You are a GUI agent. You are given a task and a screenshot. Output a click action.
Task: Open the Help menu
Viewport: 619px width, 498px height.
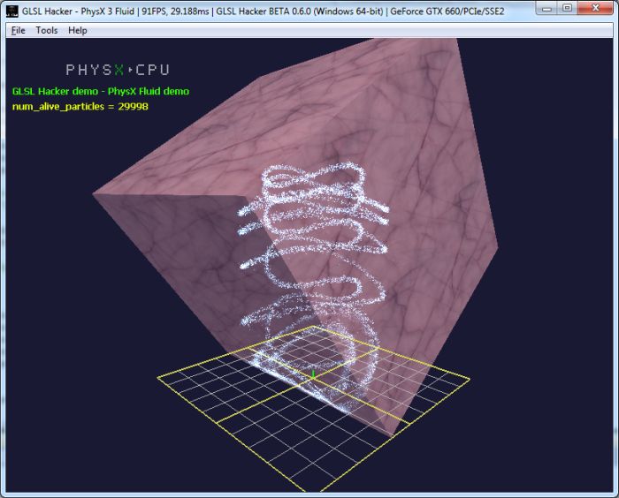click(x=78, y=30)
